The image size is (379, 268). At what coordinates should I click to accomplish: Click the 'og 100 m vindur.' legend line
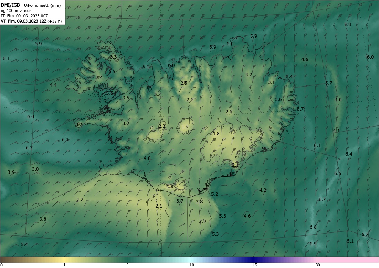pos(16,11)
